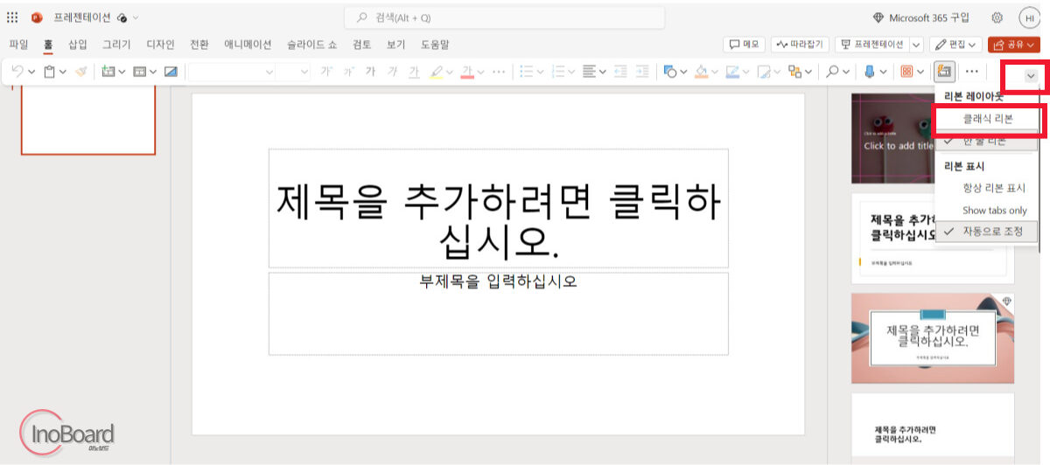1050x465 pixels.
Task: Open the 파일 menu tab
Action: [18, 44]
